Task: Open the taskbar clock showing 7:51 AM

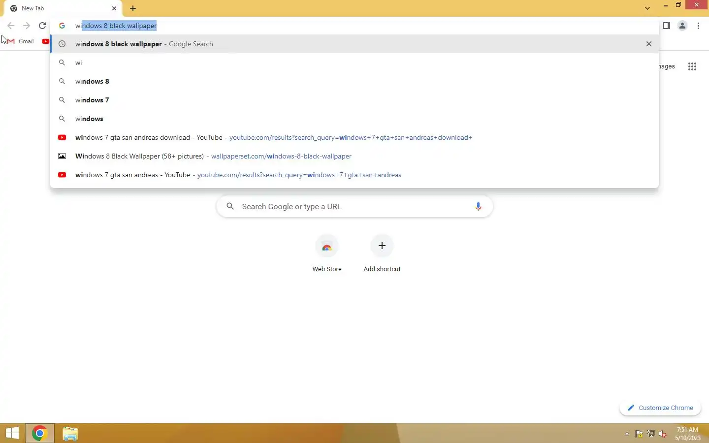Action: coord(688,434)
